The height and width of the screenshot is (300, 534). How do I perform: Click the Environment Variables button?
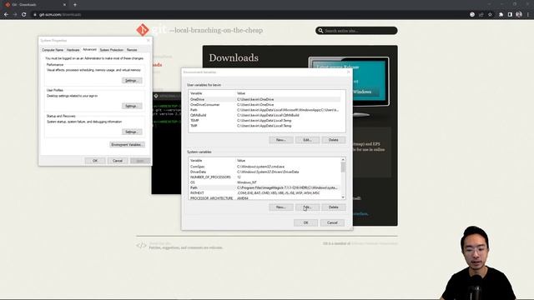tap(127, 145)
